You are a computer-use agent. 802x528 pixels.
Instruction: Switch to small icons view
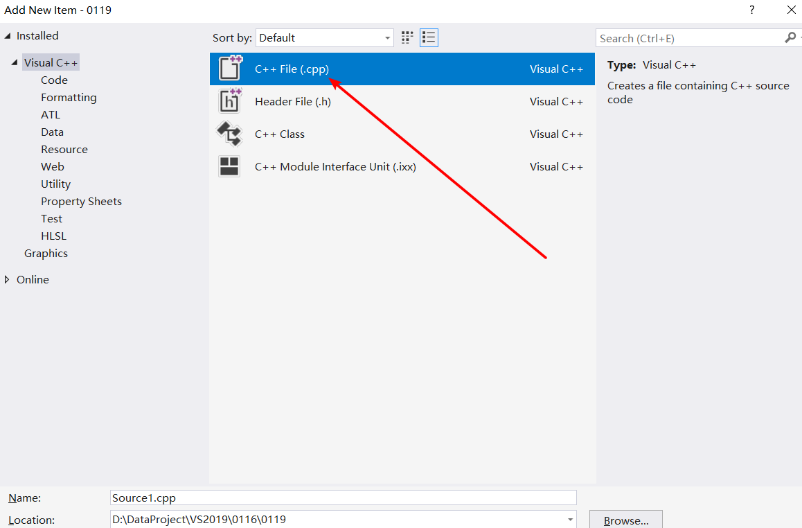[x=429, y=37]
